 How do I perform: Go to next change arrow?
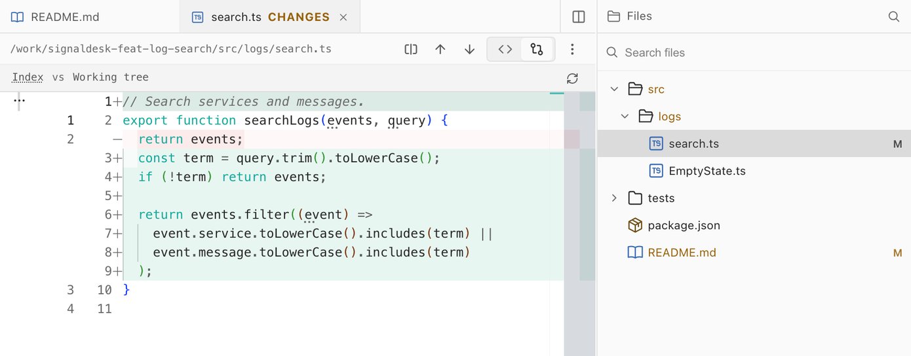click(469, 49)
